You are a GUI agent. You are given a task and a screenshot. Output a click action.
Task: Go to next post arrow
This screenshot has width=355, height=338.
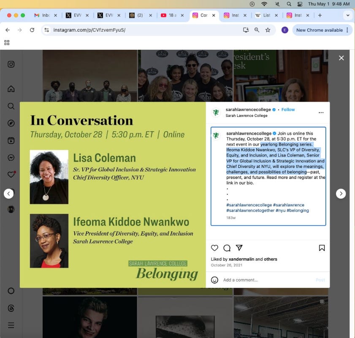coord(341,194)
